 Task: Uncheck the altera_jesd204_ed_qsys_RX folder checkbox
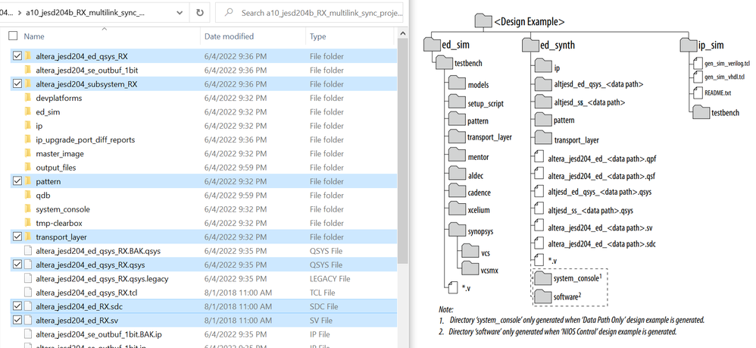17,56
